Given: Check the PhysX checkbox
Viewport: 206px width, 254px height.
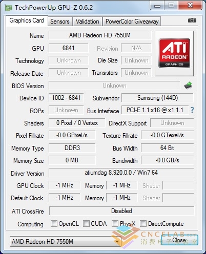Looking at the screenshot, I should (x=115, y=223).
